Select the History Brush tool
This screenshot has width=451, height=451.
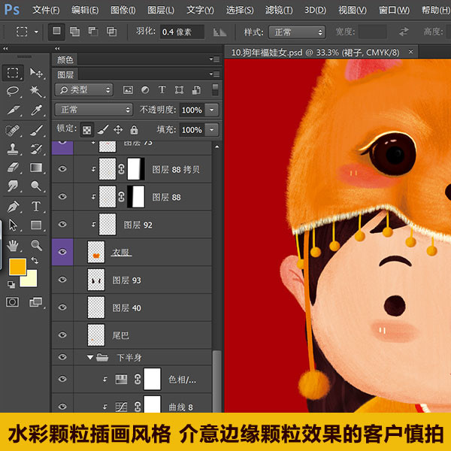pyautogui.click(x=36, y=149)
